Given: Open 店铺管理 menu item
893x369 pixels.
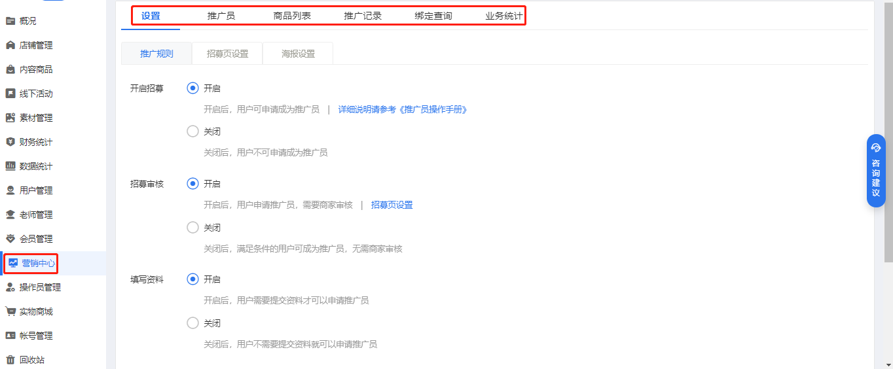Looking at the screenshot, I should pos(53,45).
